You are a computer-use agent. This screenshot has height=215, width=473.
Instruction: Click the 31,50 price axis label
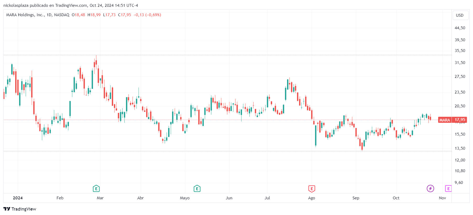point(460,63)
